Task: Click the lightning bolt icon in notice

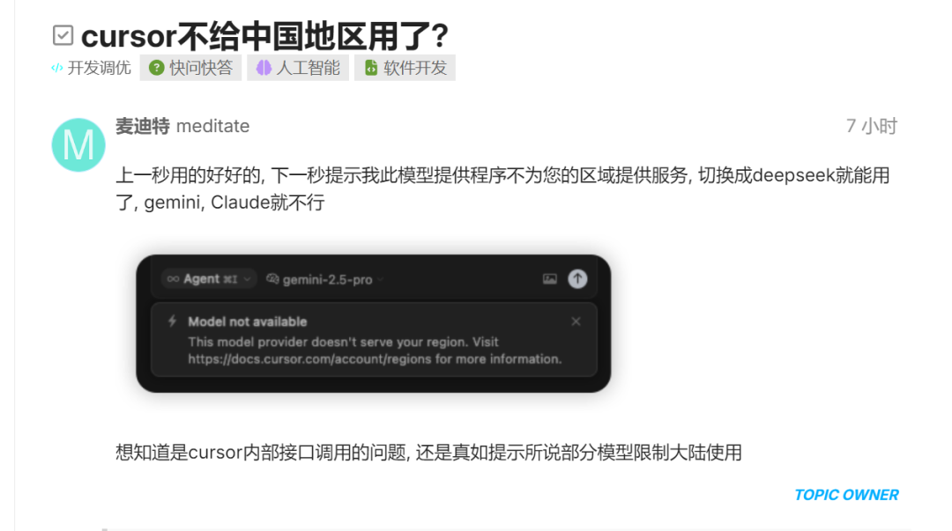Action: pyautogui.click(x=173, y=321)
